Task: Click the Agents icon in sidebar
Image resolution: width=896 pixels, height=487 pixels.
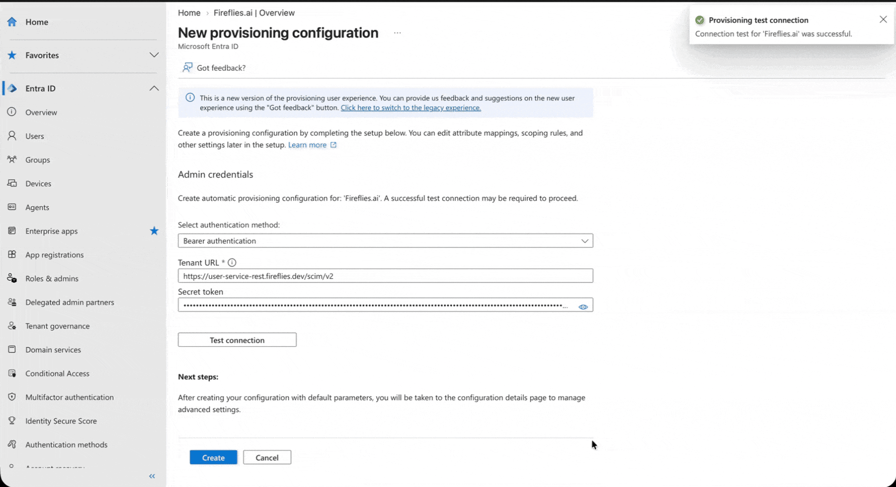Action: click(12, 207)
